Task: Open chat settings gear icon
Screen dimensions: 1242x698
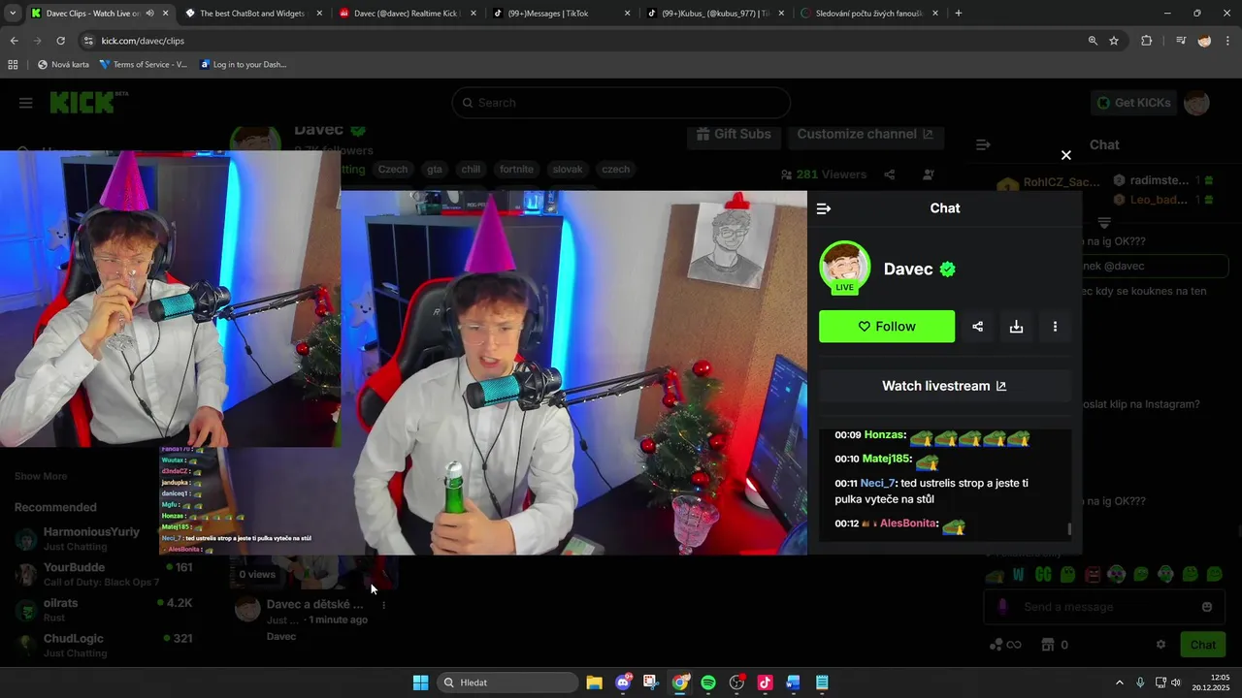Action: pos(1160,645)
